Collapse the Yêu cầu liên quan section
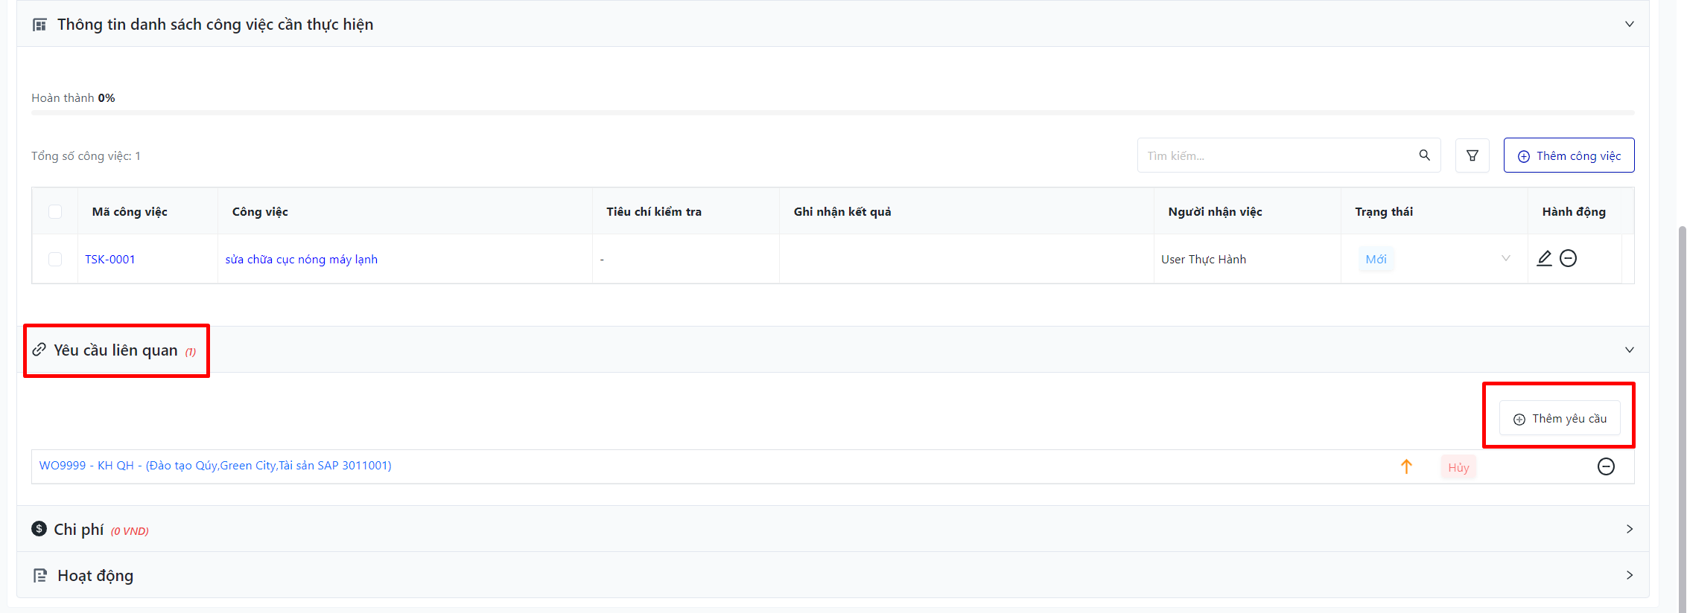 (x=1629, y=350)
